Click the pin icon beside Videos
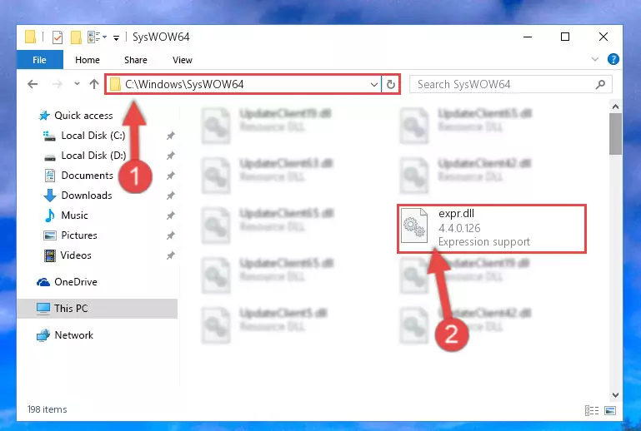Screen dimensions: 641x431 [x=171, y=255]
